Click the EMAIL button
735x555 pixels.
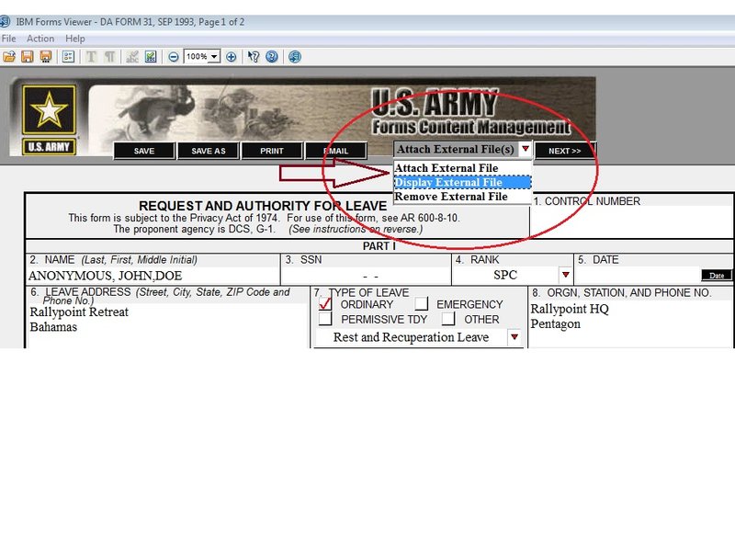pyautogui.click(x=338, y=150)
